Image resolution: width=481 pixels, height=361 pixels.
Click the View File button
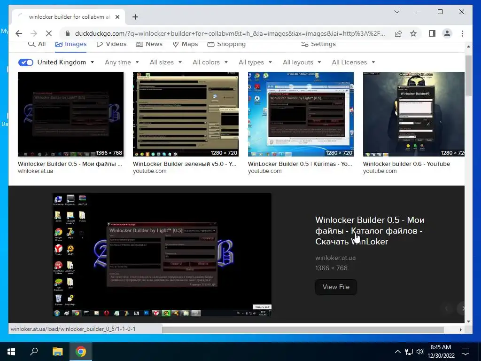pyautogui.click(x=336, y=287)
